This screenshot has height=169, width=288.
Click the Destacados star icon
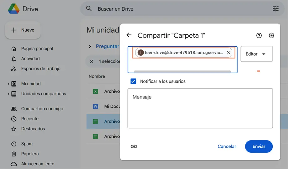point(14,129)
